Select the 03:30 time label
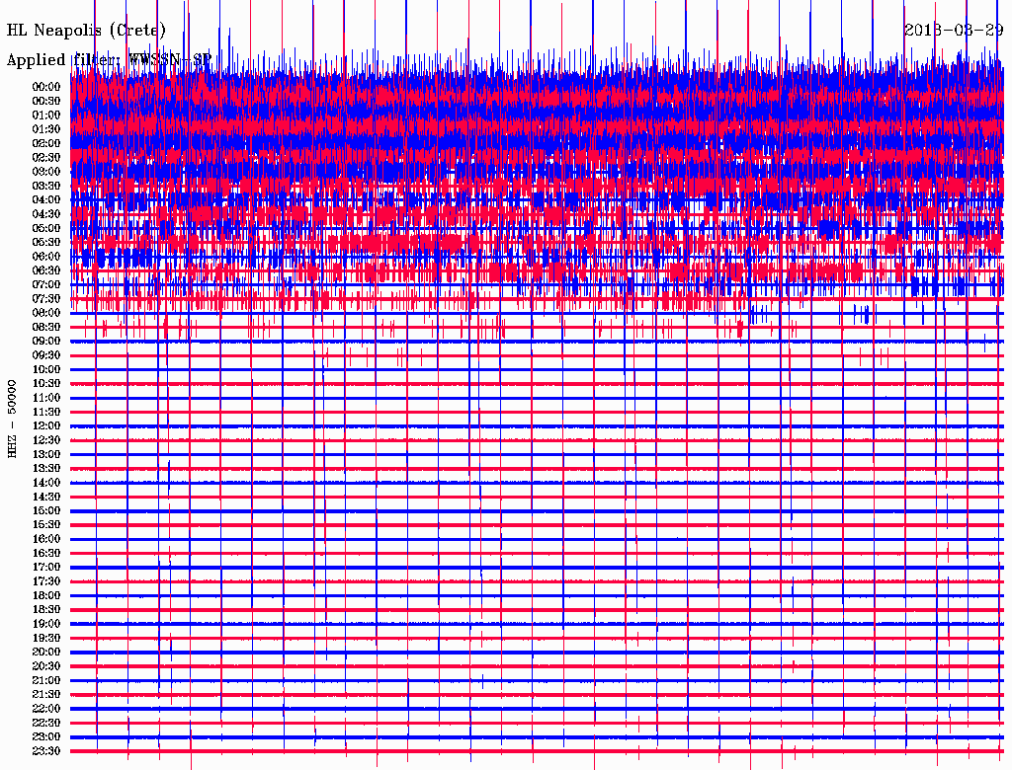 point(46,187)
